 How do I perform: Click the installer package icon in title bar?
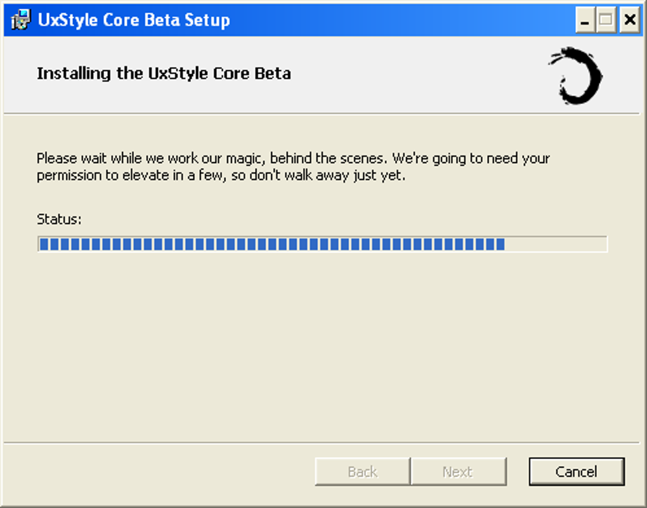tap(21, 20)
